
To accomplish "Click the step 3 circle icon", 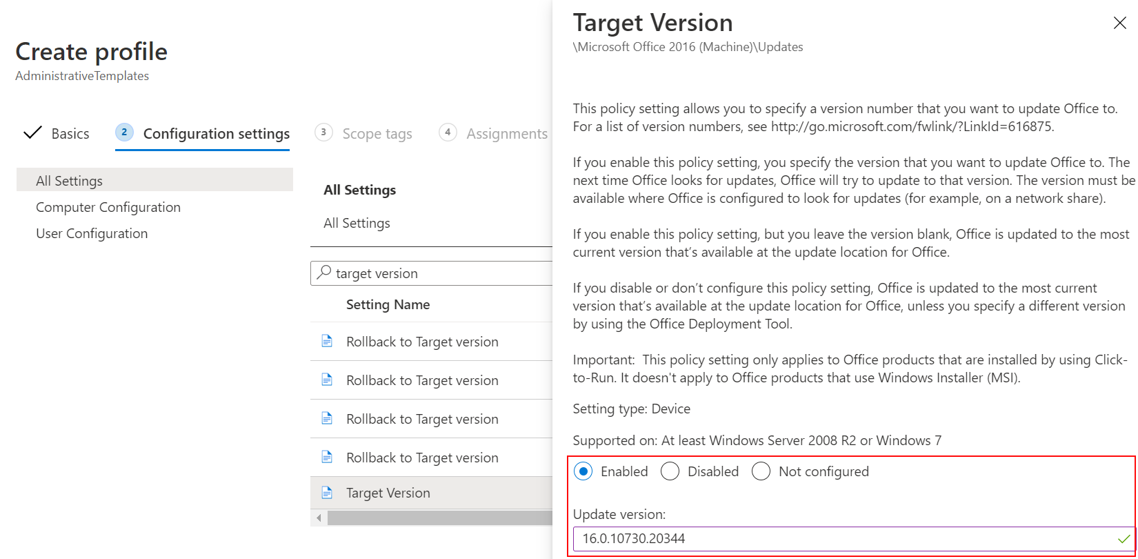I will coord(323,133).
